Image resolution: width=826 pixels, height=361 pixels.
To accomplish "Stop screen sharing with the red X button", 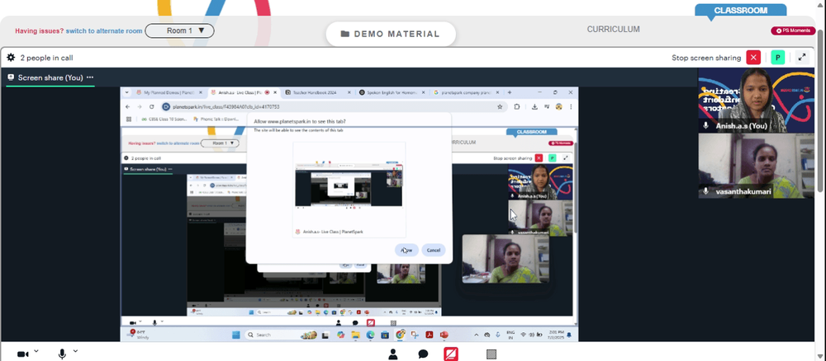I will tap(754, 58).
